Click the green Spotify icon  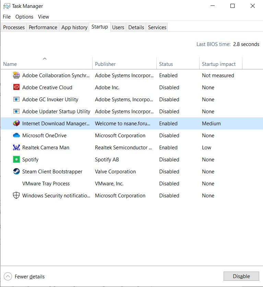click(16, 160)
